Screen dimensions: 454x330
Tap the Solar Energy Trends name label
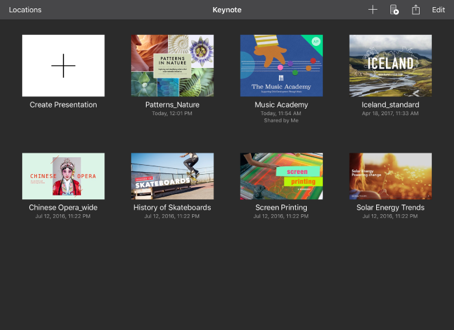(x=390, y=208)
